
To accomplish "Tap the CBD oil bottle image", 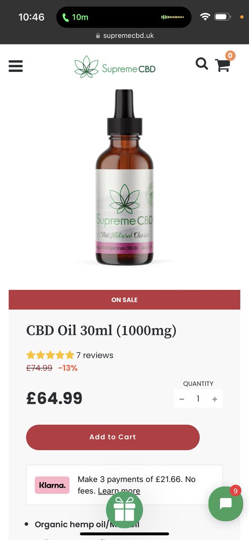I will pyautogui.click(x=124, y=177).
